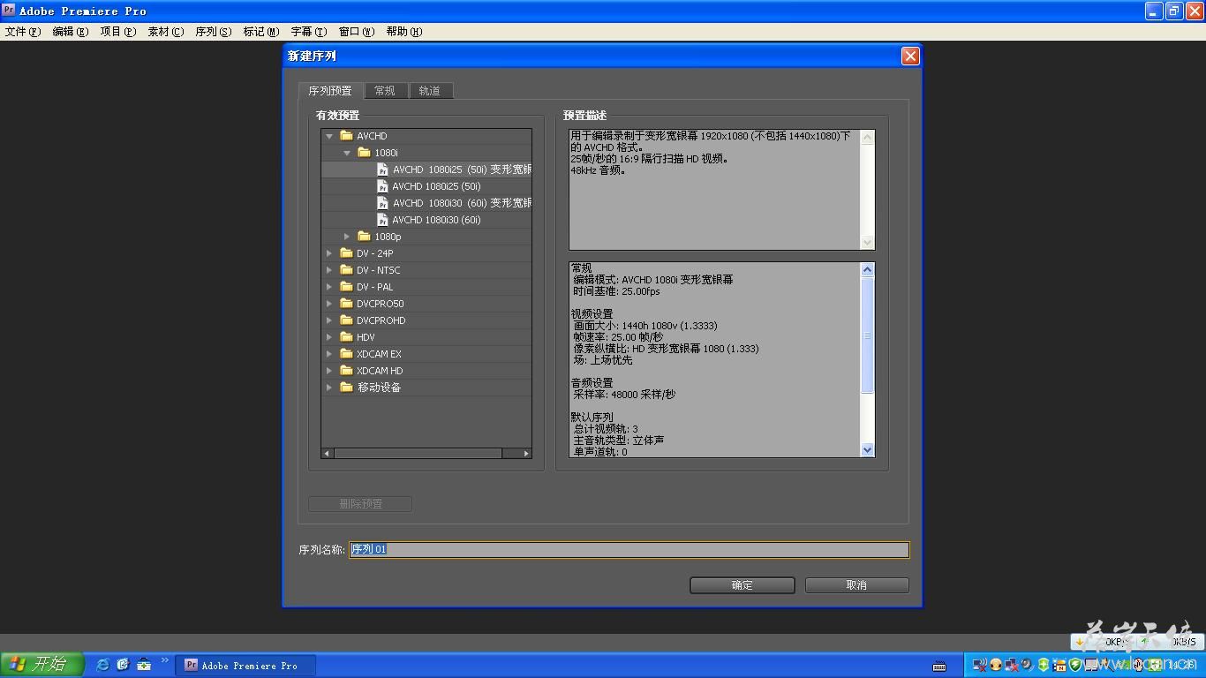Click Adobe Premiere Pro title bar icon

pos(9,11)
